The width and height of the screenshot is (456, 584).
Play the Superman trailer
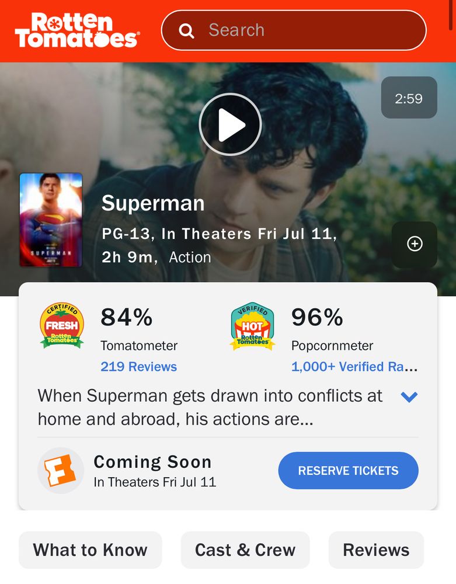pyautogui.click(x=230, y=124)
